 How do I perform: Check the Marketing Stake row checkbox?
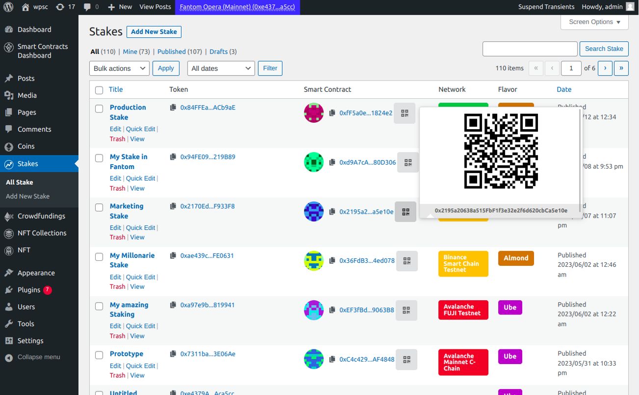(99, 207)
